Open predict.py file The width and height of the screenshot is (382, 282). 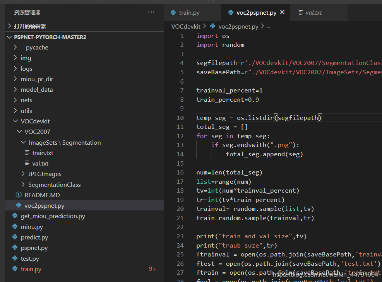[34, 238]
